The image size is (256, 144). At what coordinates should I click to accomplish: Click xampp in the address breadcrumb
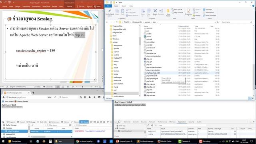147,22
